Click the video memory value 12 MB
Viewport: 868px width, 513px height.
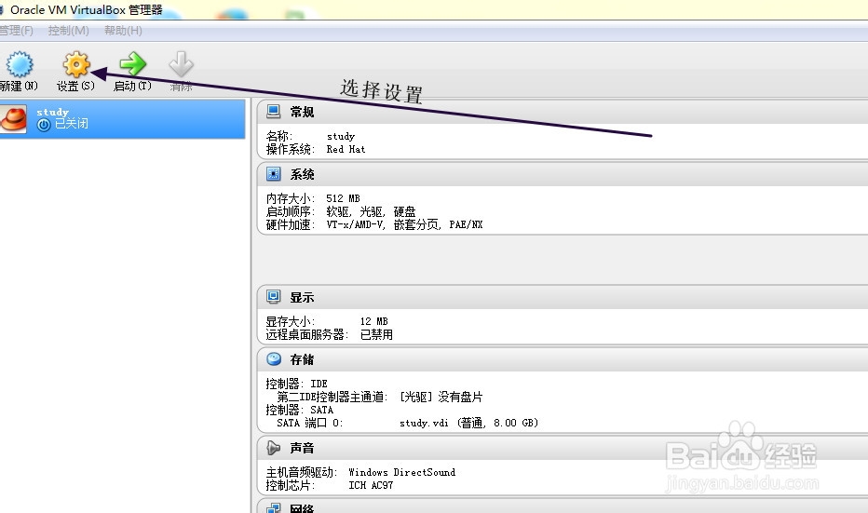[x=373, y=321]
